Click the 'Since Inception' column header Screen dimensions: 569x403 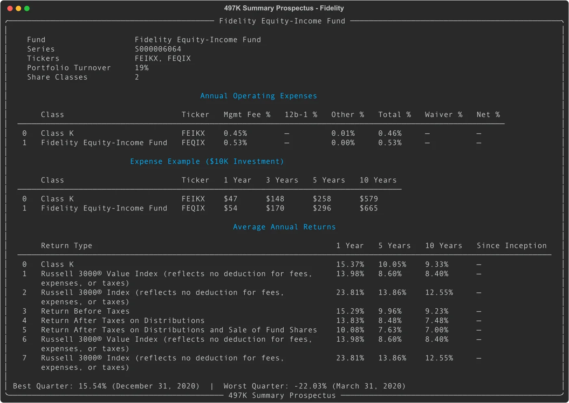[512, 245]
